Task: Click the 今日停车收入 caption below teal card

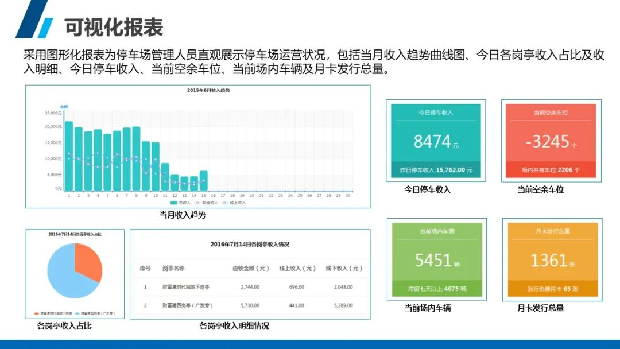Action: tap(428, 190)
